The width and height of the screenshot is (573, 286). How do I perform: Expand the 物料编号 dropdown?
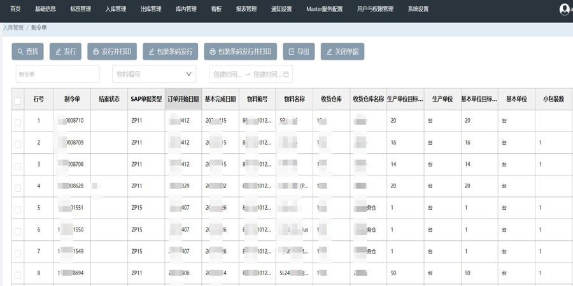click(188, 74)
